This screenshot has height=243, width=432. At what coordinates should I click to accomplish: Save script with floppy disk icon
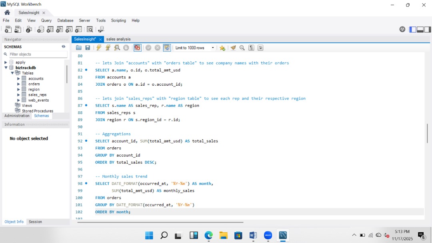click(x=88, y=48)
